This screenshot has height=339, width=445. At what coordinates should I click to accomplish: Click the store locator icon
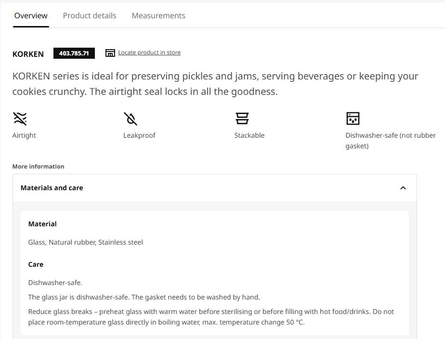click(110, 53)
